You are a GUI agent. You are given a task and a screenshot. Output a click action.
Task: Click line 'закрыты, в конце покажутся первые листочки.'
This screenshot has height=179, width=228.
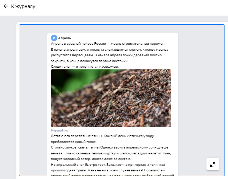pos(89,61)
